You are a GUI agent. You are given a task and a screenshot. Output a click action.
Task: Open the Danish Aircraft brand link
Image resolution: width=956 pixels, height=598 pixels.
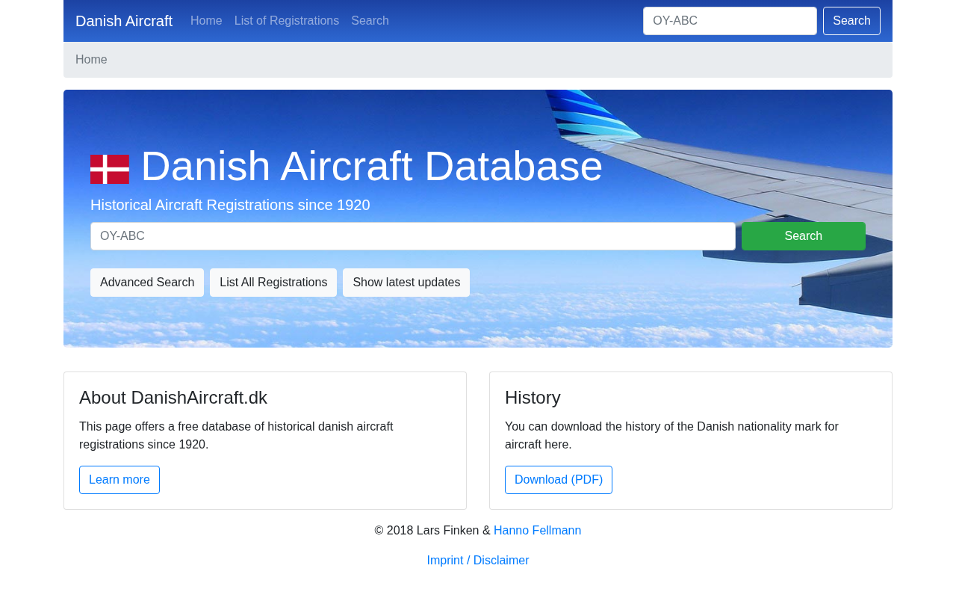pos(124,21)
